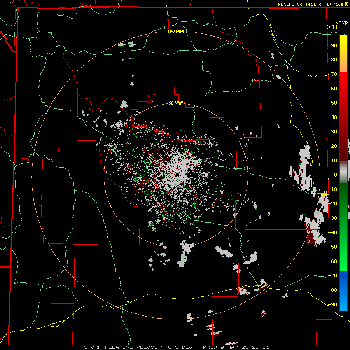Click the 80 value on the velocity scale
This screenshot has width=350, height=350.
pos(334,59)
